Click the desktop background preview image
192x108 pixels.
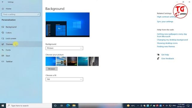(67, 25)
